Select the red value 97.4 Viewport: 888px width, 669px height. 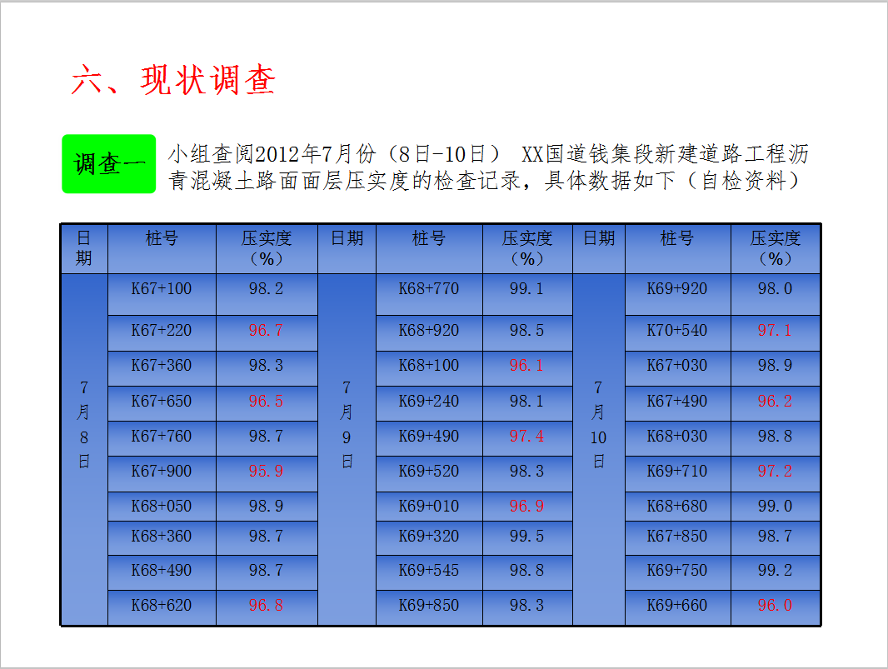point(526,437)
